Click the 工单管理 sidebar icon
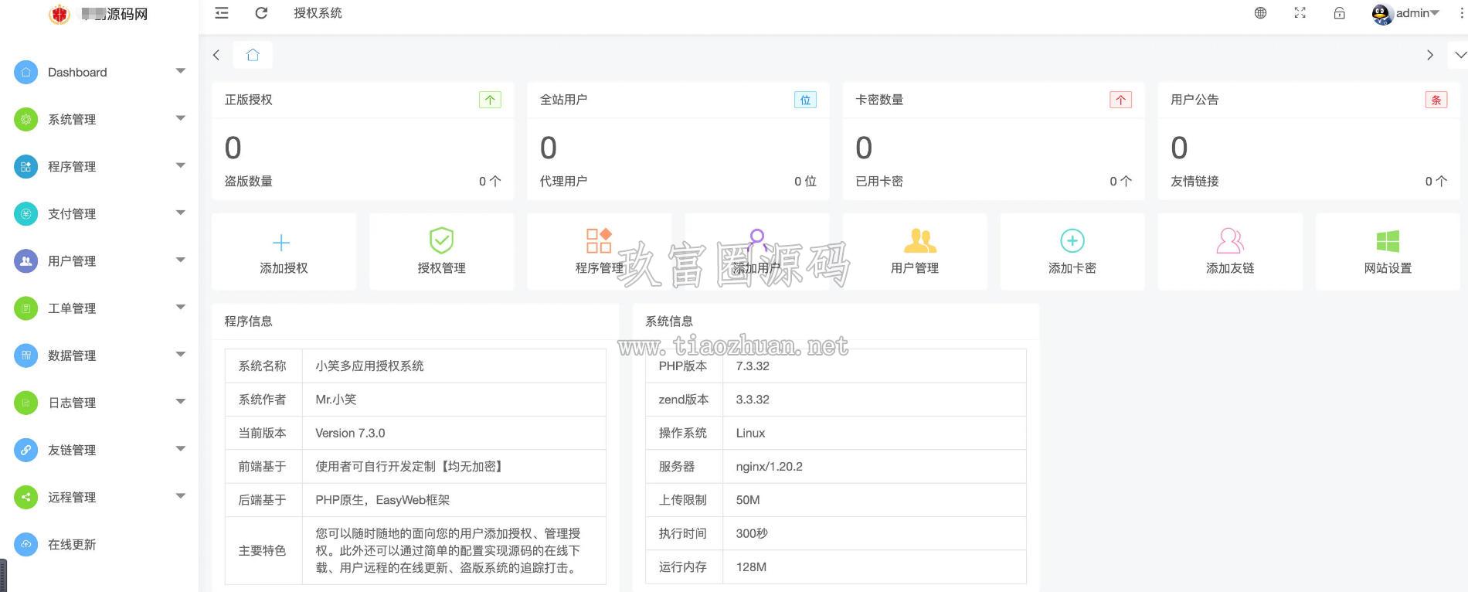 click(x=25, y=308)
